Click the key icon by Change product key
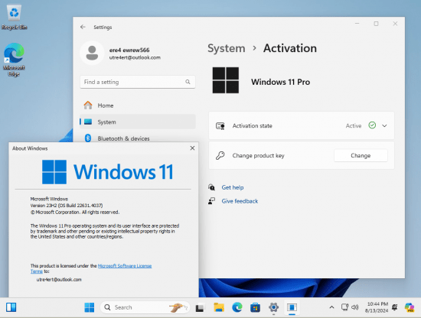The image size is (421, 318). 220,155
